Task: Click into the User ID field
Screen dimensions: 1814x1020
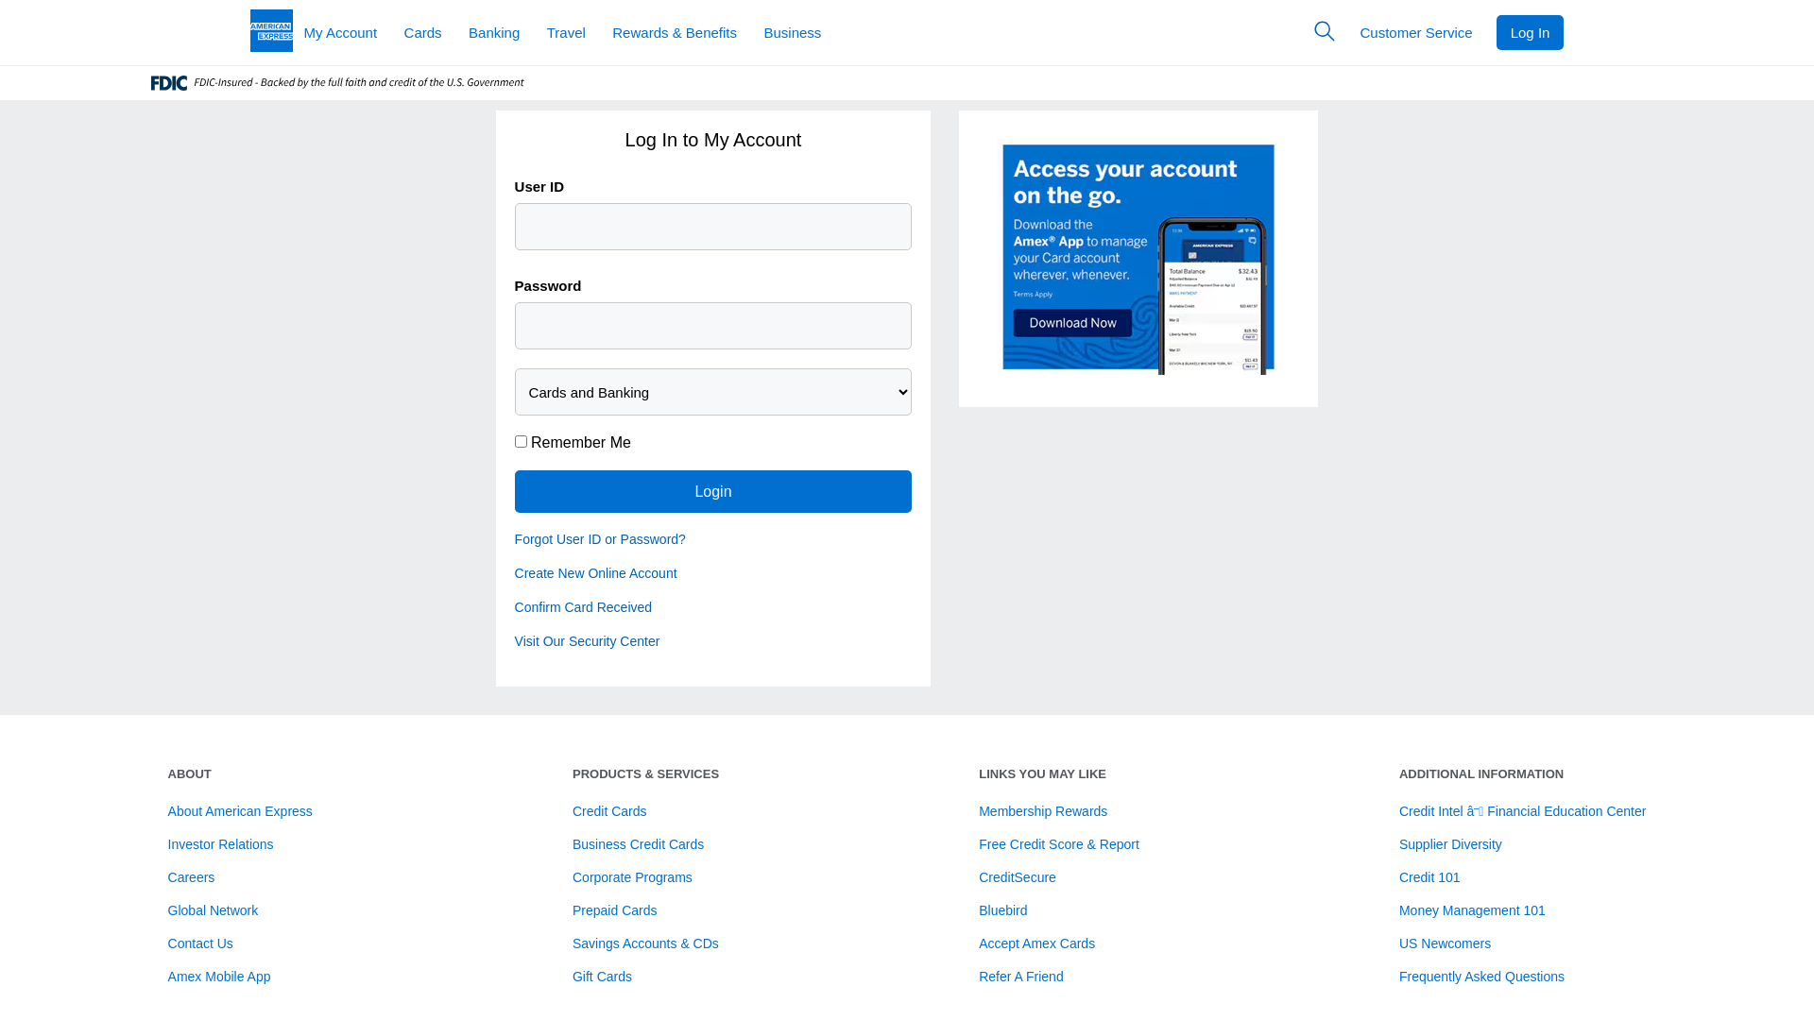Action: [712, 227]
